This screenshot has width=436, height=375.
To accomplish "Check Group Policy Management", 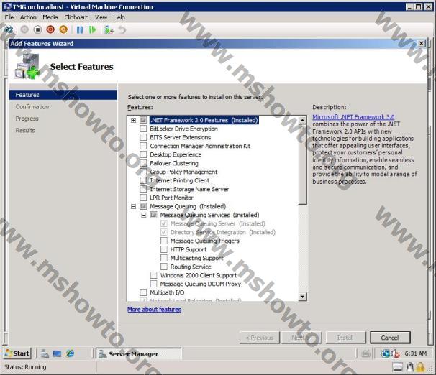I will tap(143, 172).
